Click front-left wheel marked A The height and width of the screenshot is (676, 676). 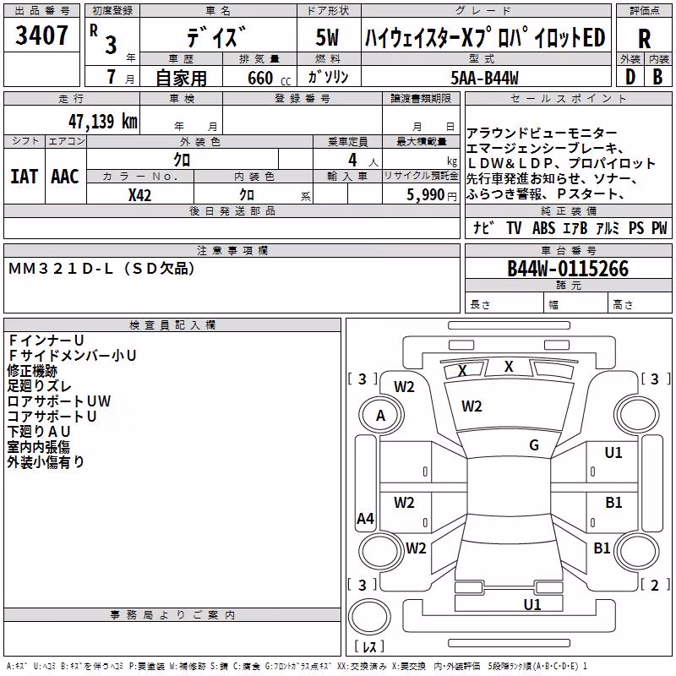click(381, 416)
